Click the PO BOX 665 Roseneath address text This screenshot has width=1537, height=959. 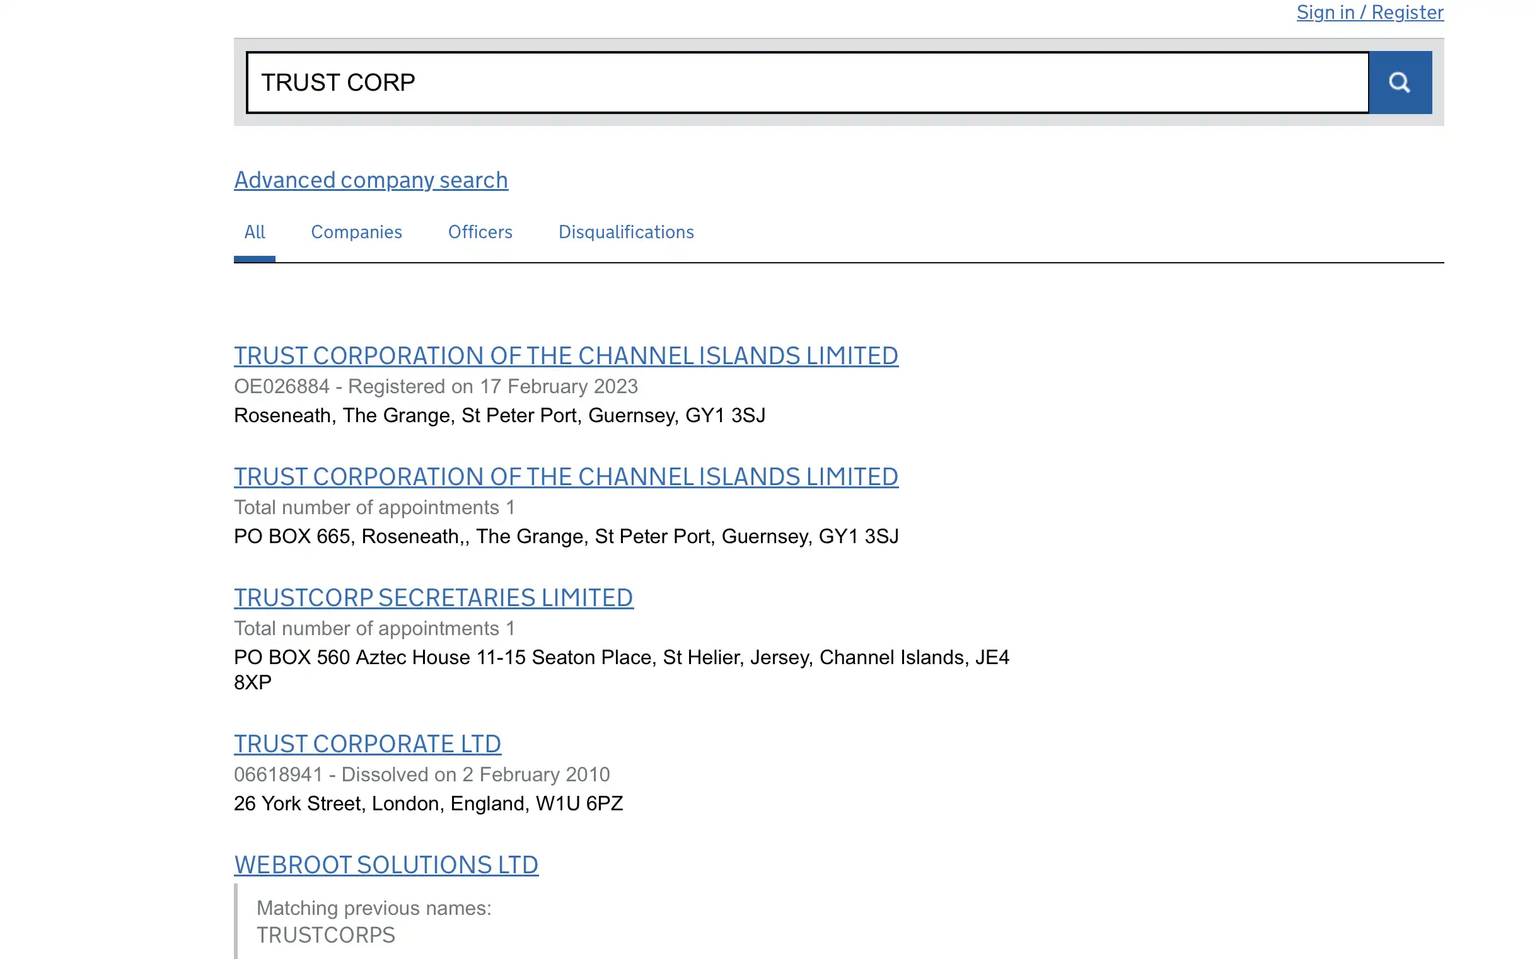point(566,537)
